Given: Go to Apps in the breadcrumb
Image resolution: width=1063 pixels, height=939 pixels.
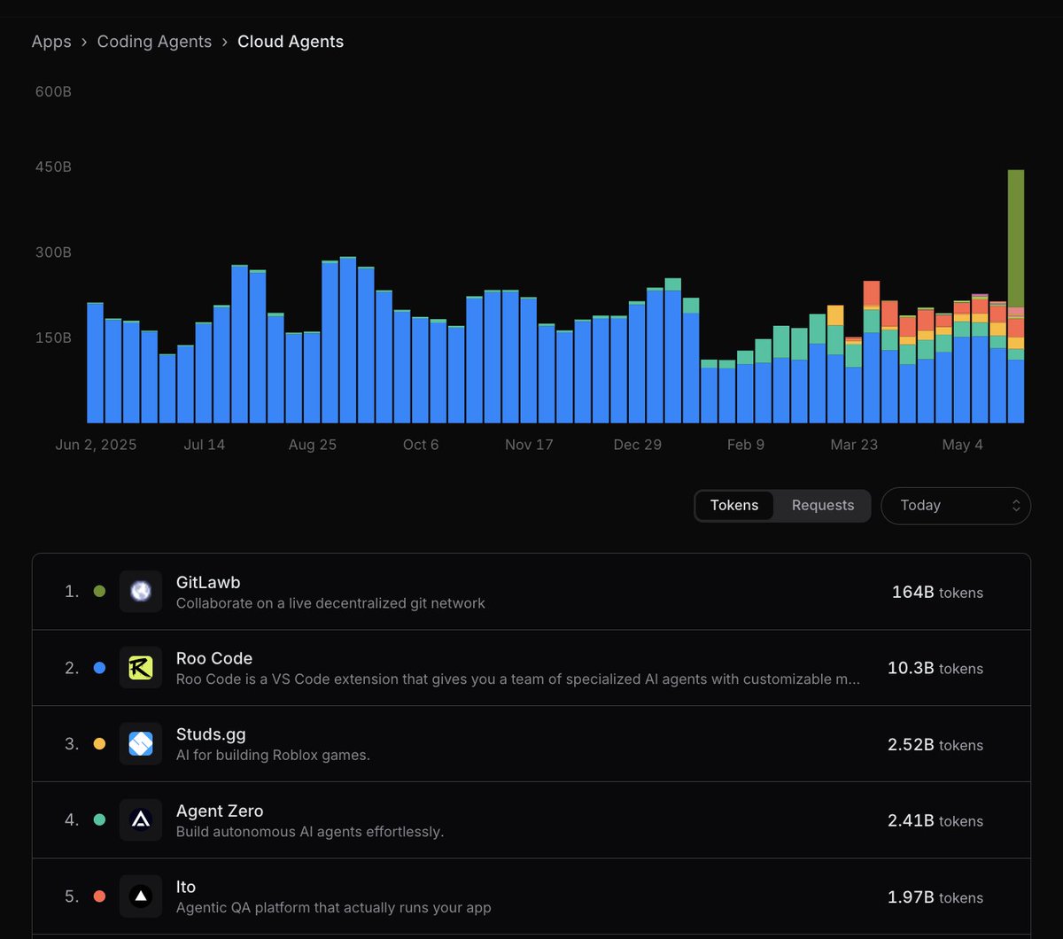Looking at the screenshot, I should [x=51, y=42].
